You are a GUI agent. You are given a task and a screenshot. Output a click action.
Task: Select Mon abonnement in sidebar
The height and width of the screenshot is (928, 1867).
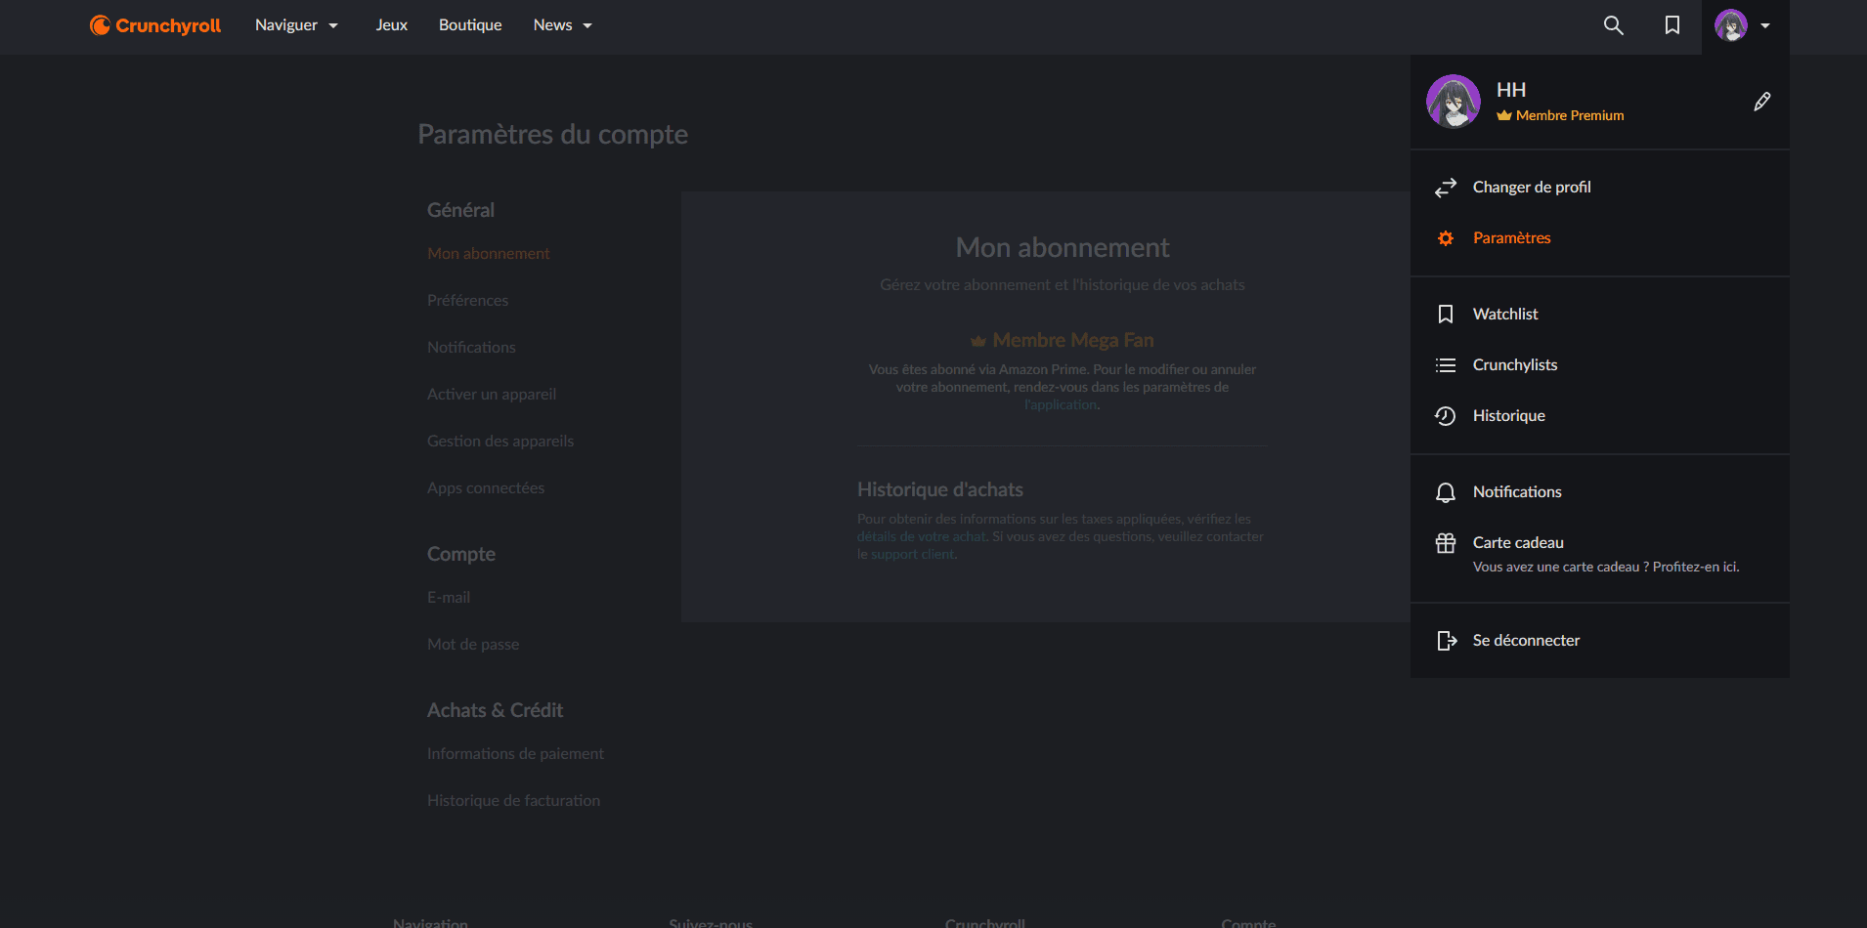(x=489, y=254)
